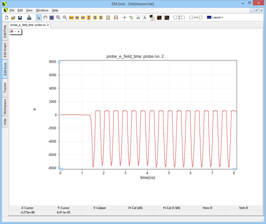Click the zoom out magnifier icon
Screen dimensions: 266x224
point(65,18)
